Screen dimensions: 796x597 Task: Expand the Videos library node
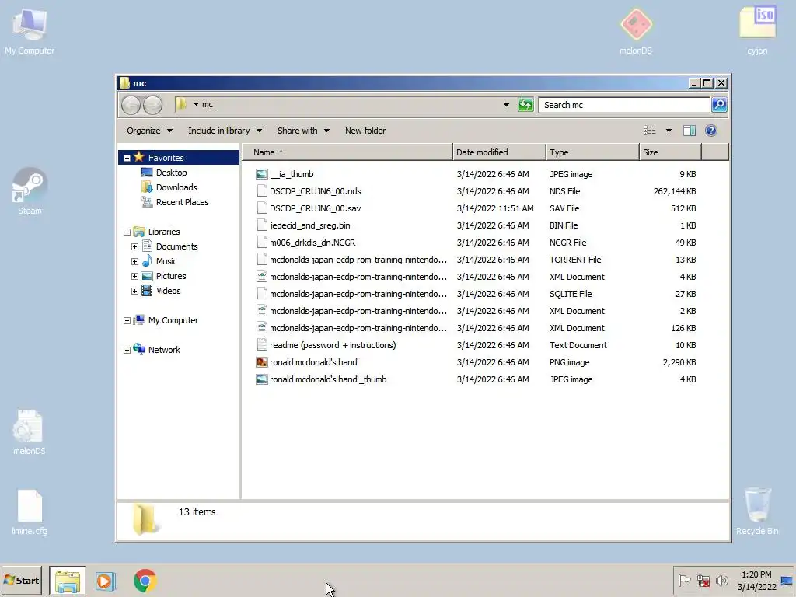pyautogui.click(x=134, y=291)
